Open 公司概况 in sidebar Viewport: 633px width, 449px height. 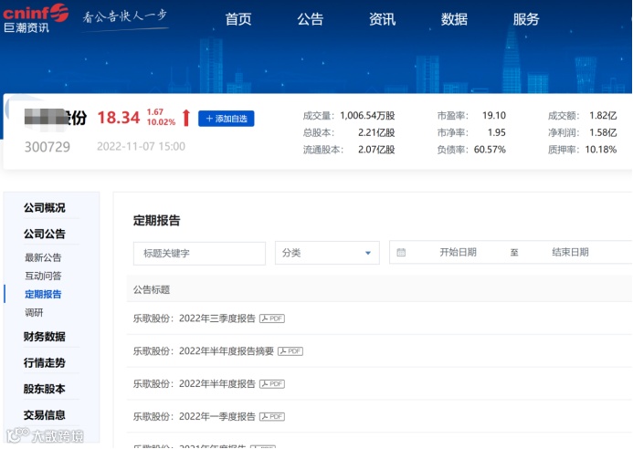coord(45,208)
